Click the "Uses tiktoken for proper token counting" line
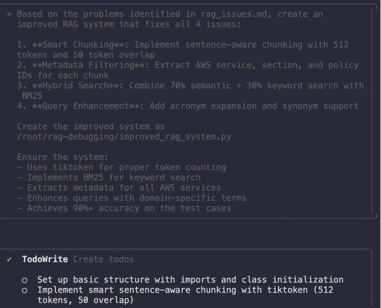Viewport: 381px width, 308px height. 126,167
